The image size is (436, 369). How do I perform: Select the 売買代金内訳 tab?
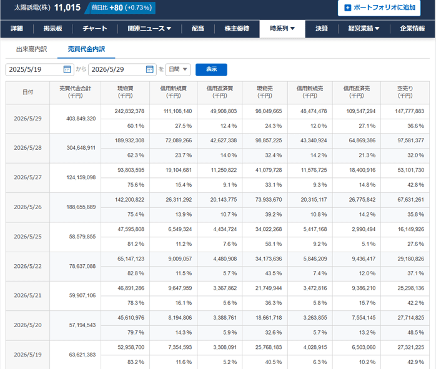86,49
